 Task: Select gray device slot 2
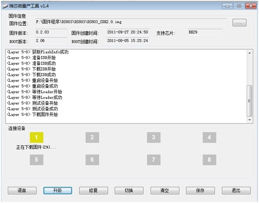[x=92, y=138]
